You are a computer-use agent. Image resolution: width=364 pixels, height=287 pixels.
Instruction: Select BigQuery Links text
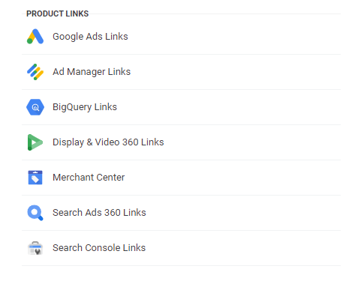[85, 107]
